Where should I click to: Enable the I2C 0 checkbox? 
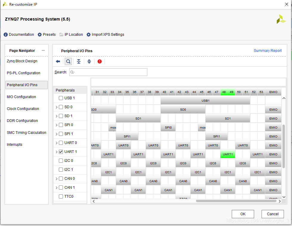(61, 161)
